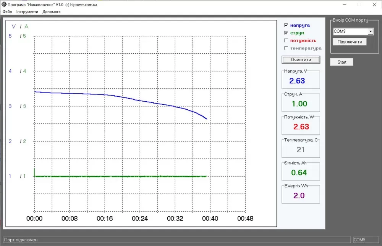Enable the потужність checkbox
The width and height of the screenshot is (382, 246).
286,40
